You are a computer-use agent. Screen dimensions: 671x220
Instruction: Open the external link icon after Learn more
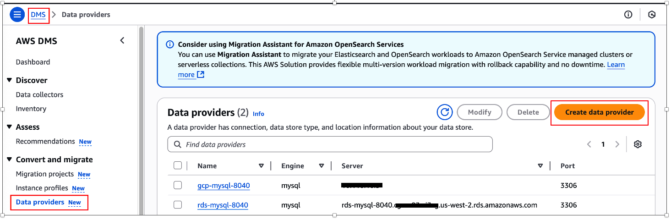tap(201, 74)
